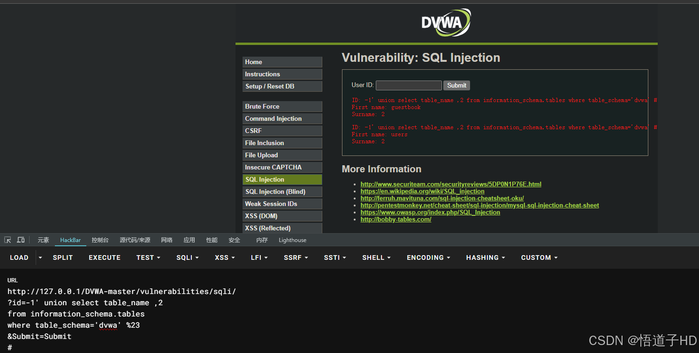Expand the TEST dropdown in HackBar
699x353 pixels.
148,257
